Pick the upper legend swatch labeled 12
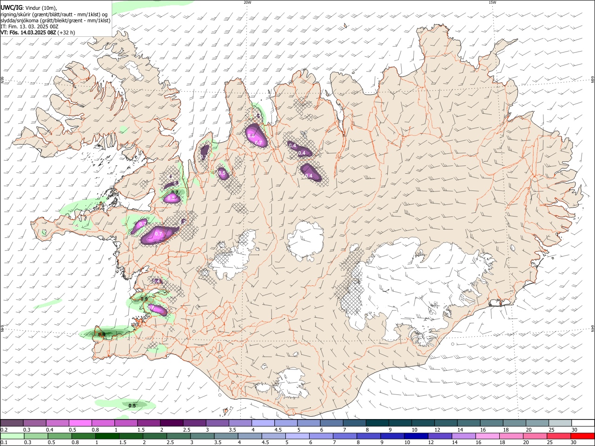 tap(445, 423)
